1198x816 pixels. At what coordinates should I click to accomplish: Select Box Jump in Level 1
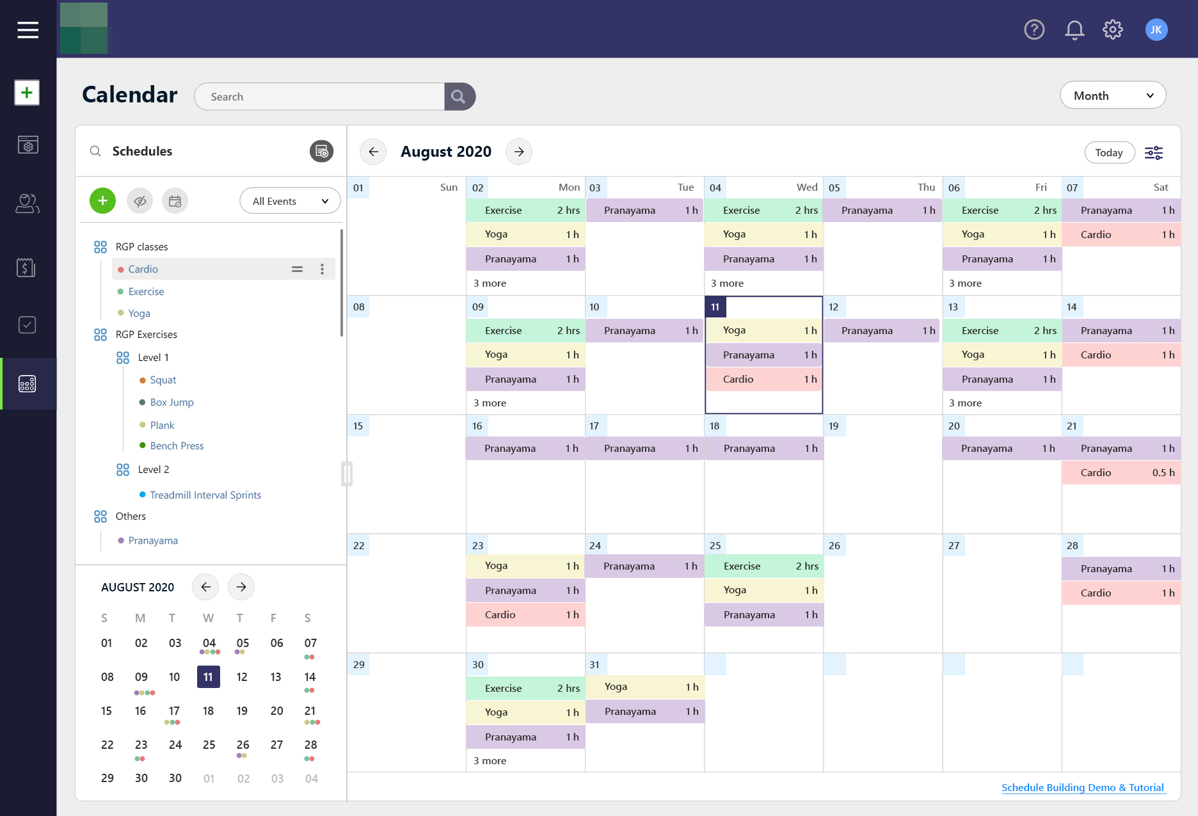(172, 403)
